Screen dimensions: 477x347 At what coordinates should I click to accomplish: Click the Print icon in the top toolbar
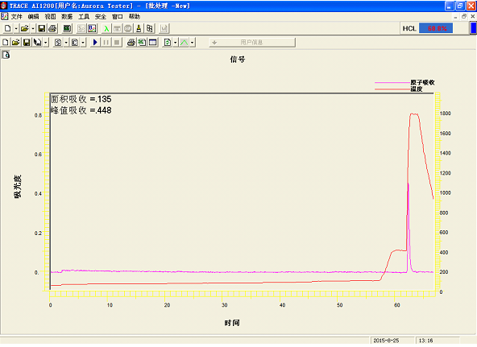tap(52, 28)
